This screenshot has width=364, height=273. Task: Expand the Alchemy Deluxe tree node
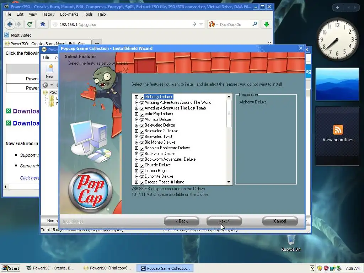point(136,97)
